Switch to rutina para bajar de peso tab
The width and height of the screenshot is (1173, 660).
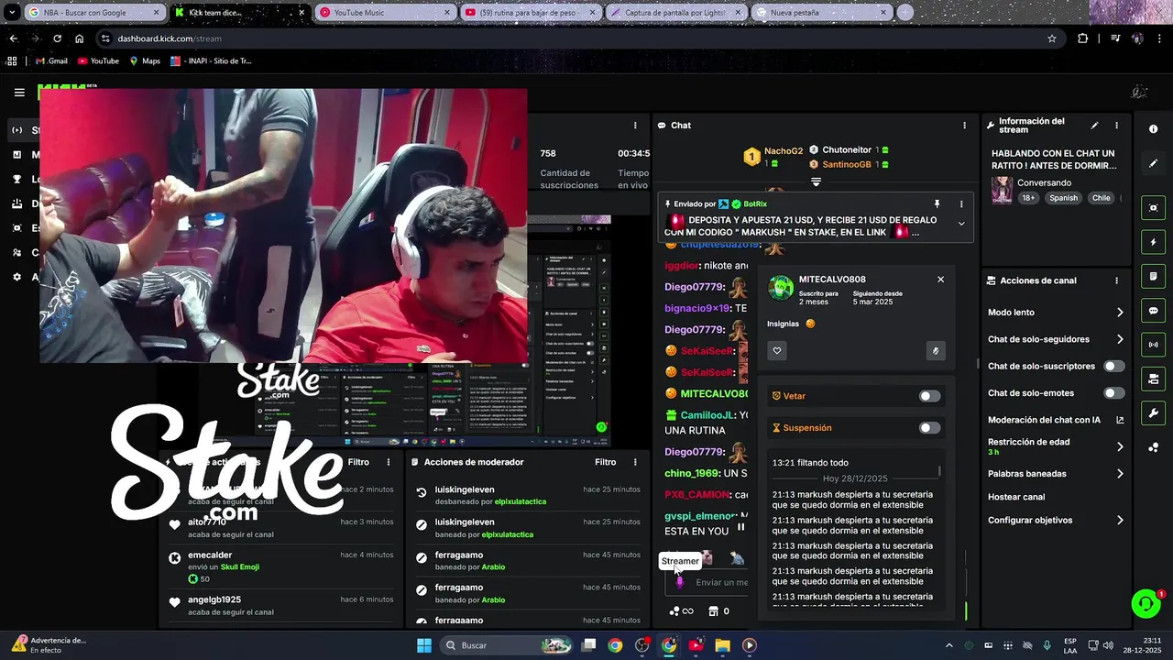pyautogui.click(x=530, y=13)
